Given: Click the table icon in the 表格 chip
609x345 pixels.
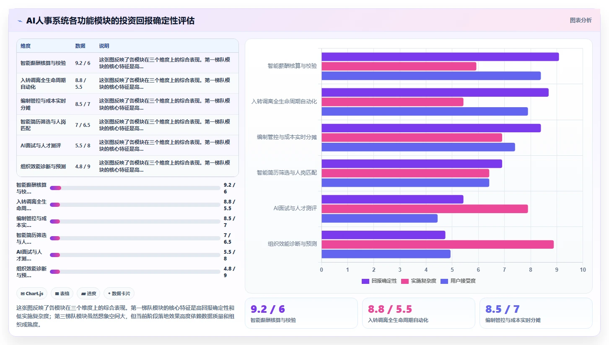Looking at the screenshot, I should [57, 294].
